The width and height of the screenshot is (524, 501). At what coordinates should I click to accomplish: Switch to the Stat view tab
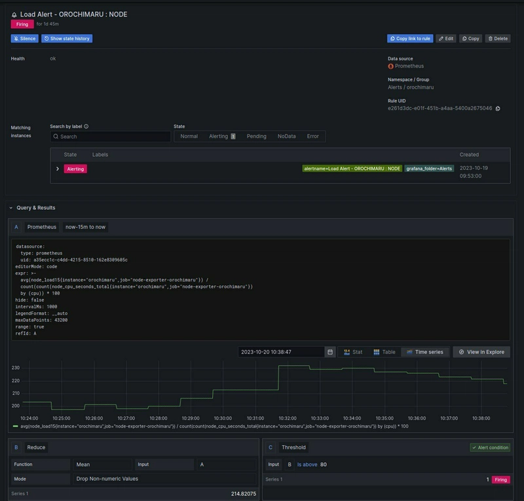pos(353,352)
